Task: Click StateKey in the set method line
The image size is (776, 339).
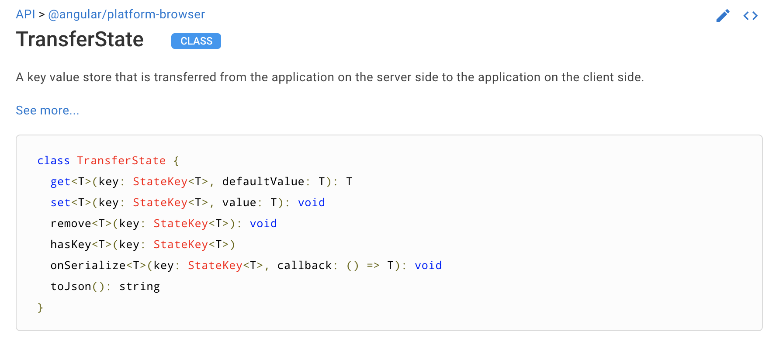Action: tap(160, 203)
